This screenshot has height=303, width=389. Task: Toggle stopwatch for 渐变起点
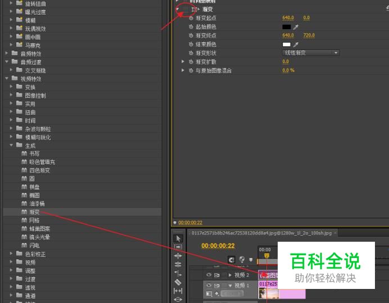tap(191, 18)
